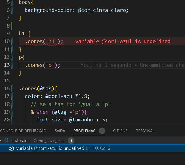This screenshot has height=165, width=185.
Task: Select the styles.less file row in Problems
Action: [93, 141]
